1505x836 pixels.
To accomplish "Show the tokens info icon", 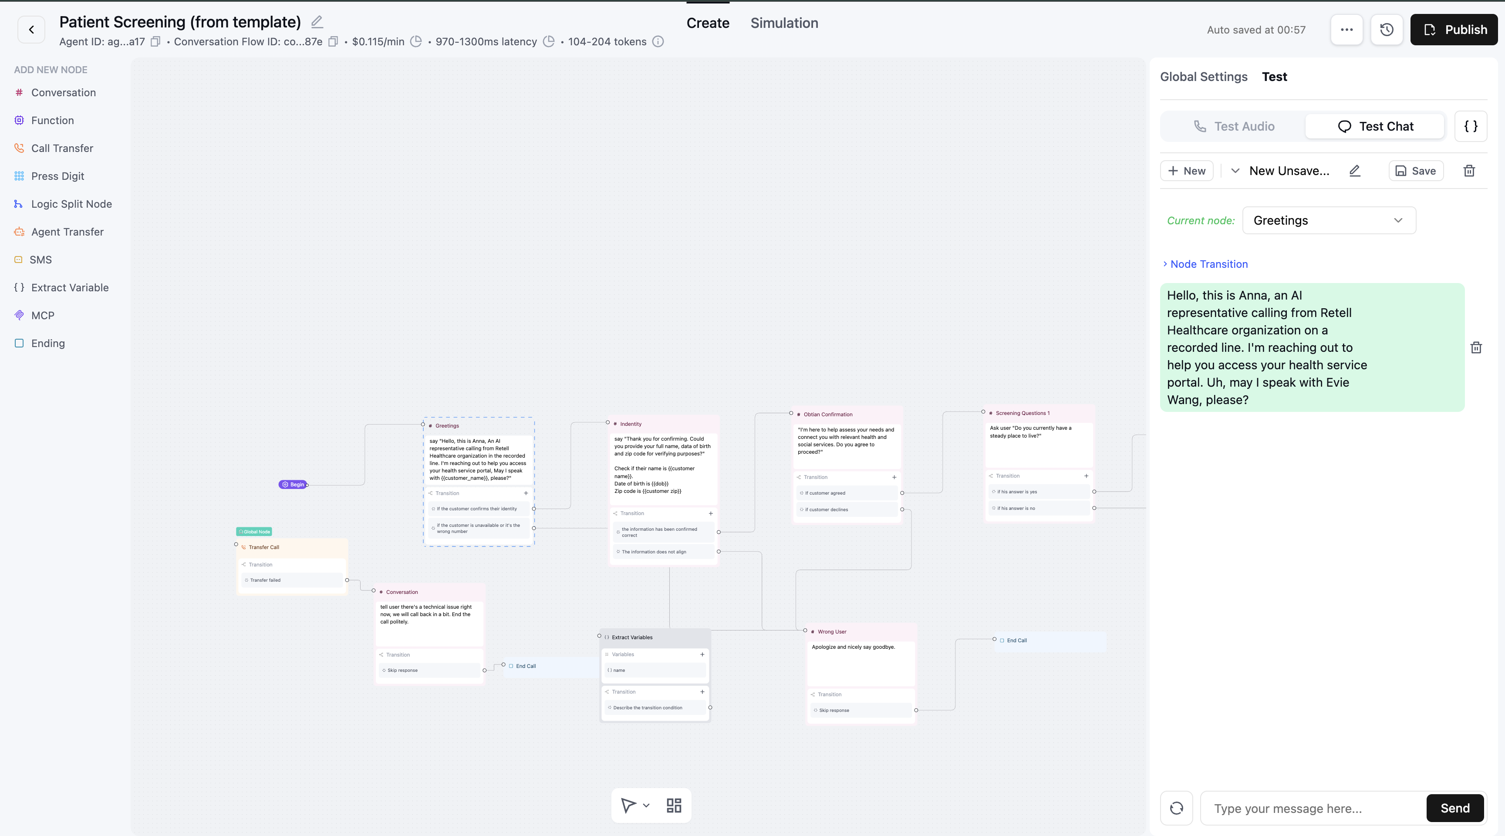I will pyautogui.click(x=658, y=41).
